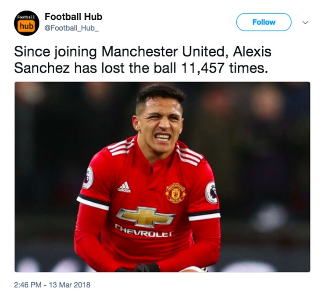This screenshot has height=291, width=329.
Task: Click the Adidas logo on the jersey
Action: tap(124, 188)
